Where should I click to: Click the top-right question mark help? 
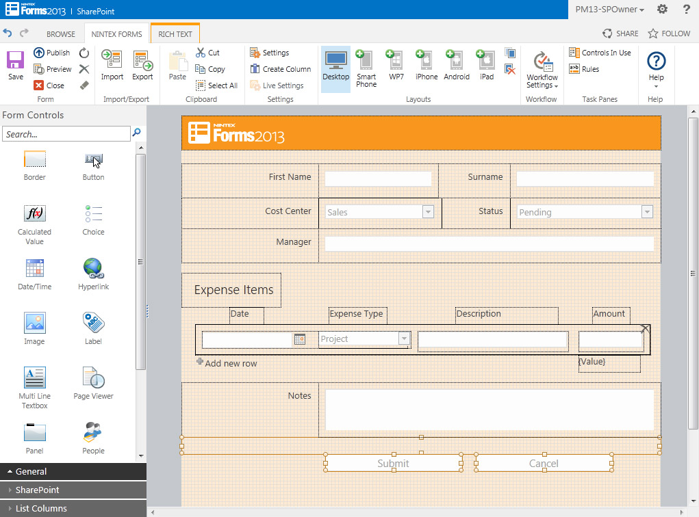point(687,9)
